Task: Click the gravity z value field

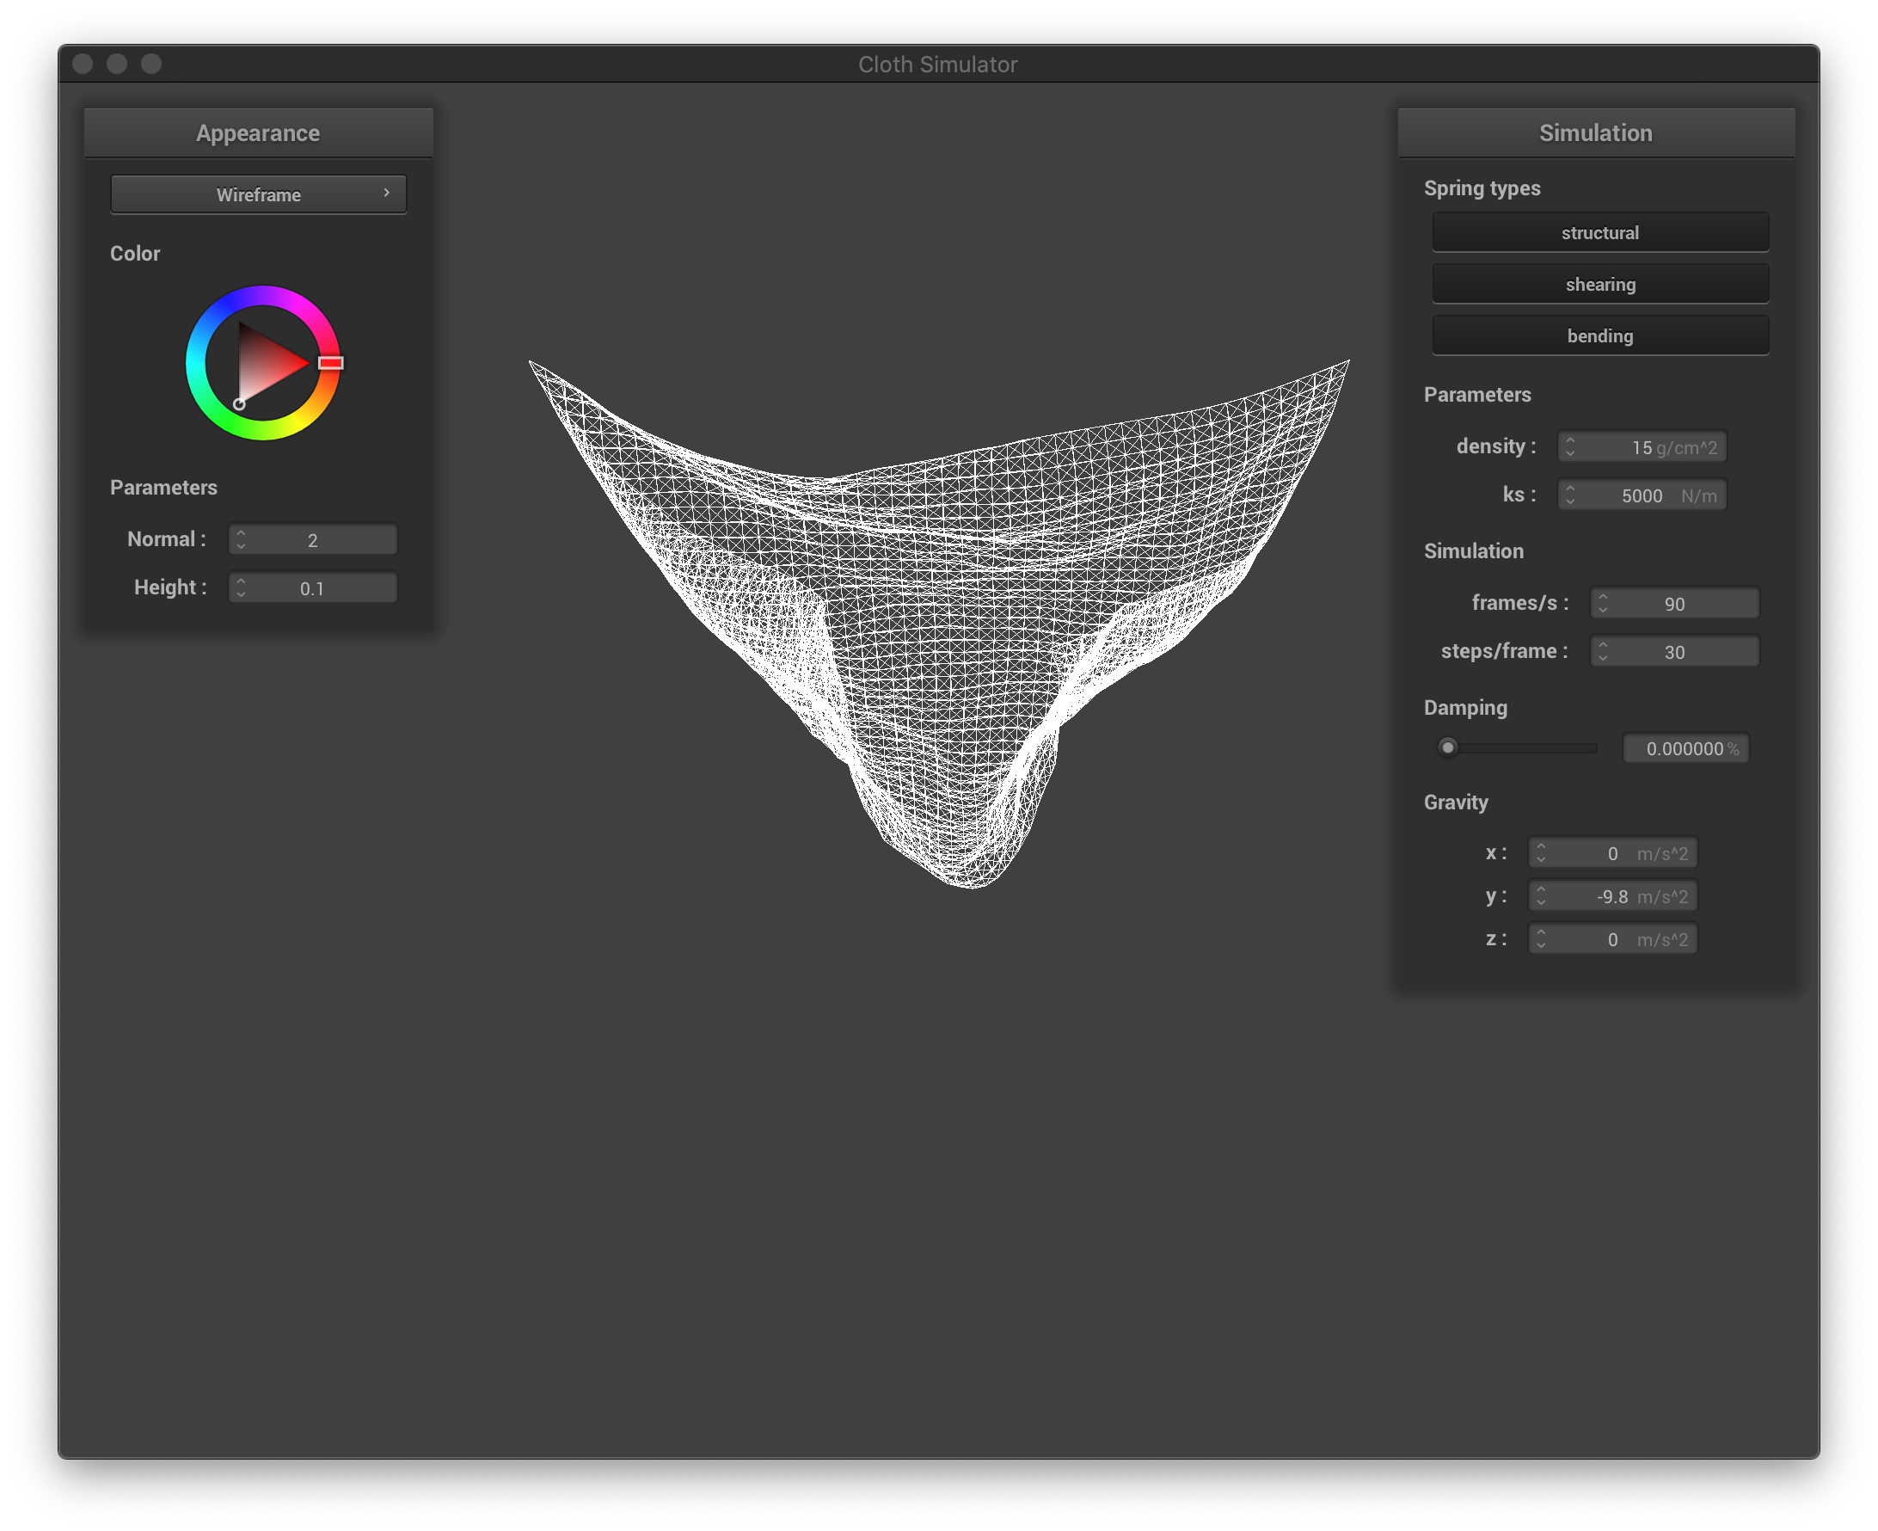Action: [x=1611, y=940]
